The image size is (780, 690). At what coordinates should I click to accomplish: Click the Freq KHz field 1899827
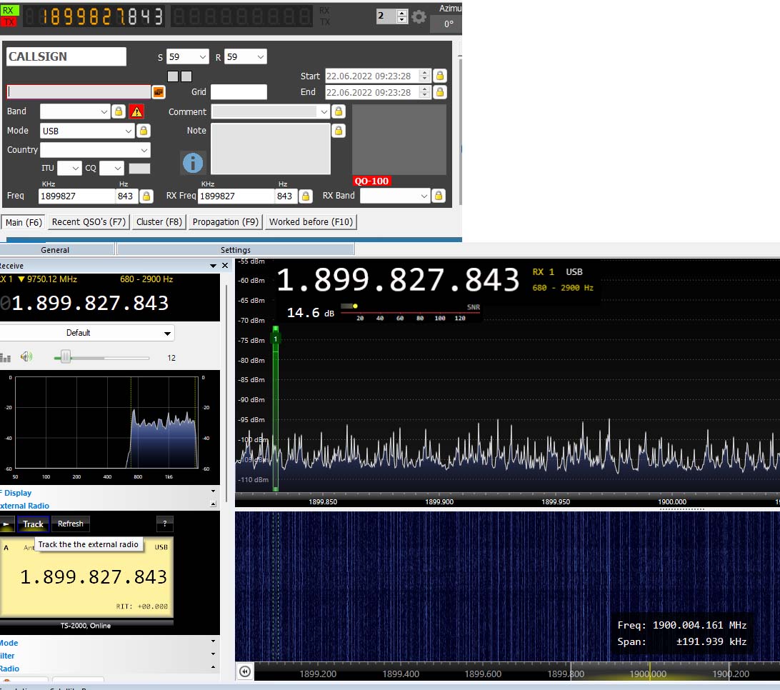click(76, 196)
